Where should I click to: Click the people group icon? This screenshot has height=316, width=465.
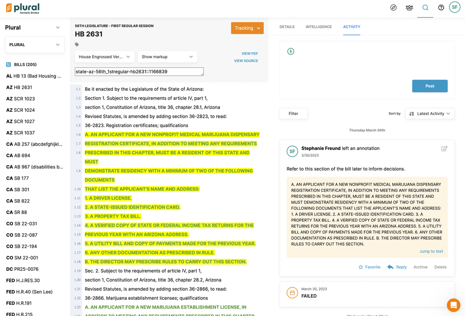click(409, 8)
